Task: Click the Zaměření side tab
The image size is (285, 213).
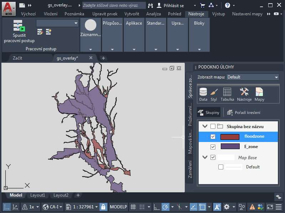Action: (x=190, y=169)
